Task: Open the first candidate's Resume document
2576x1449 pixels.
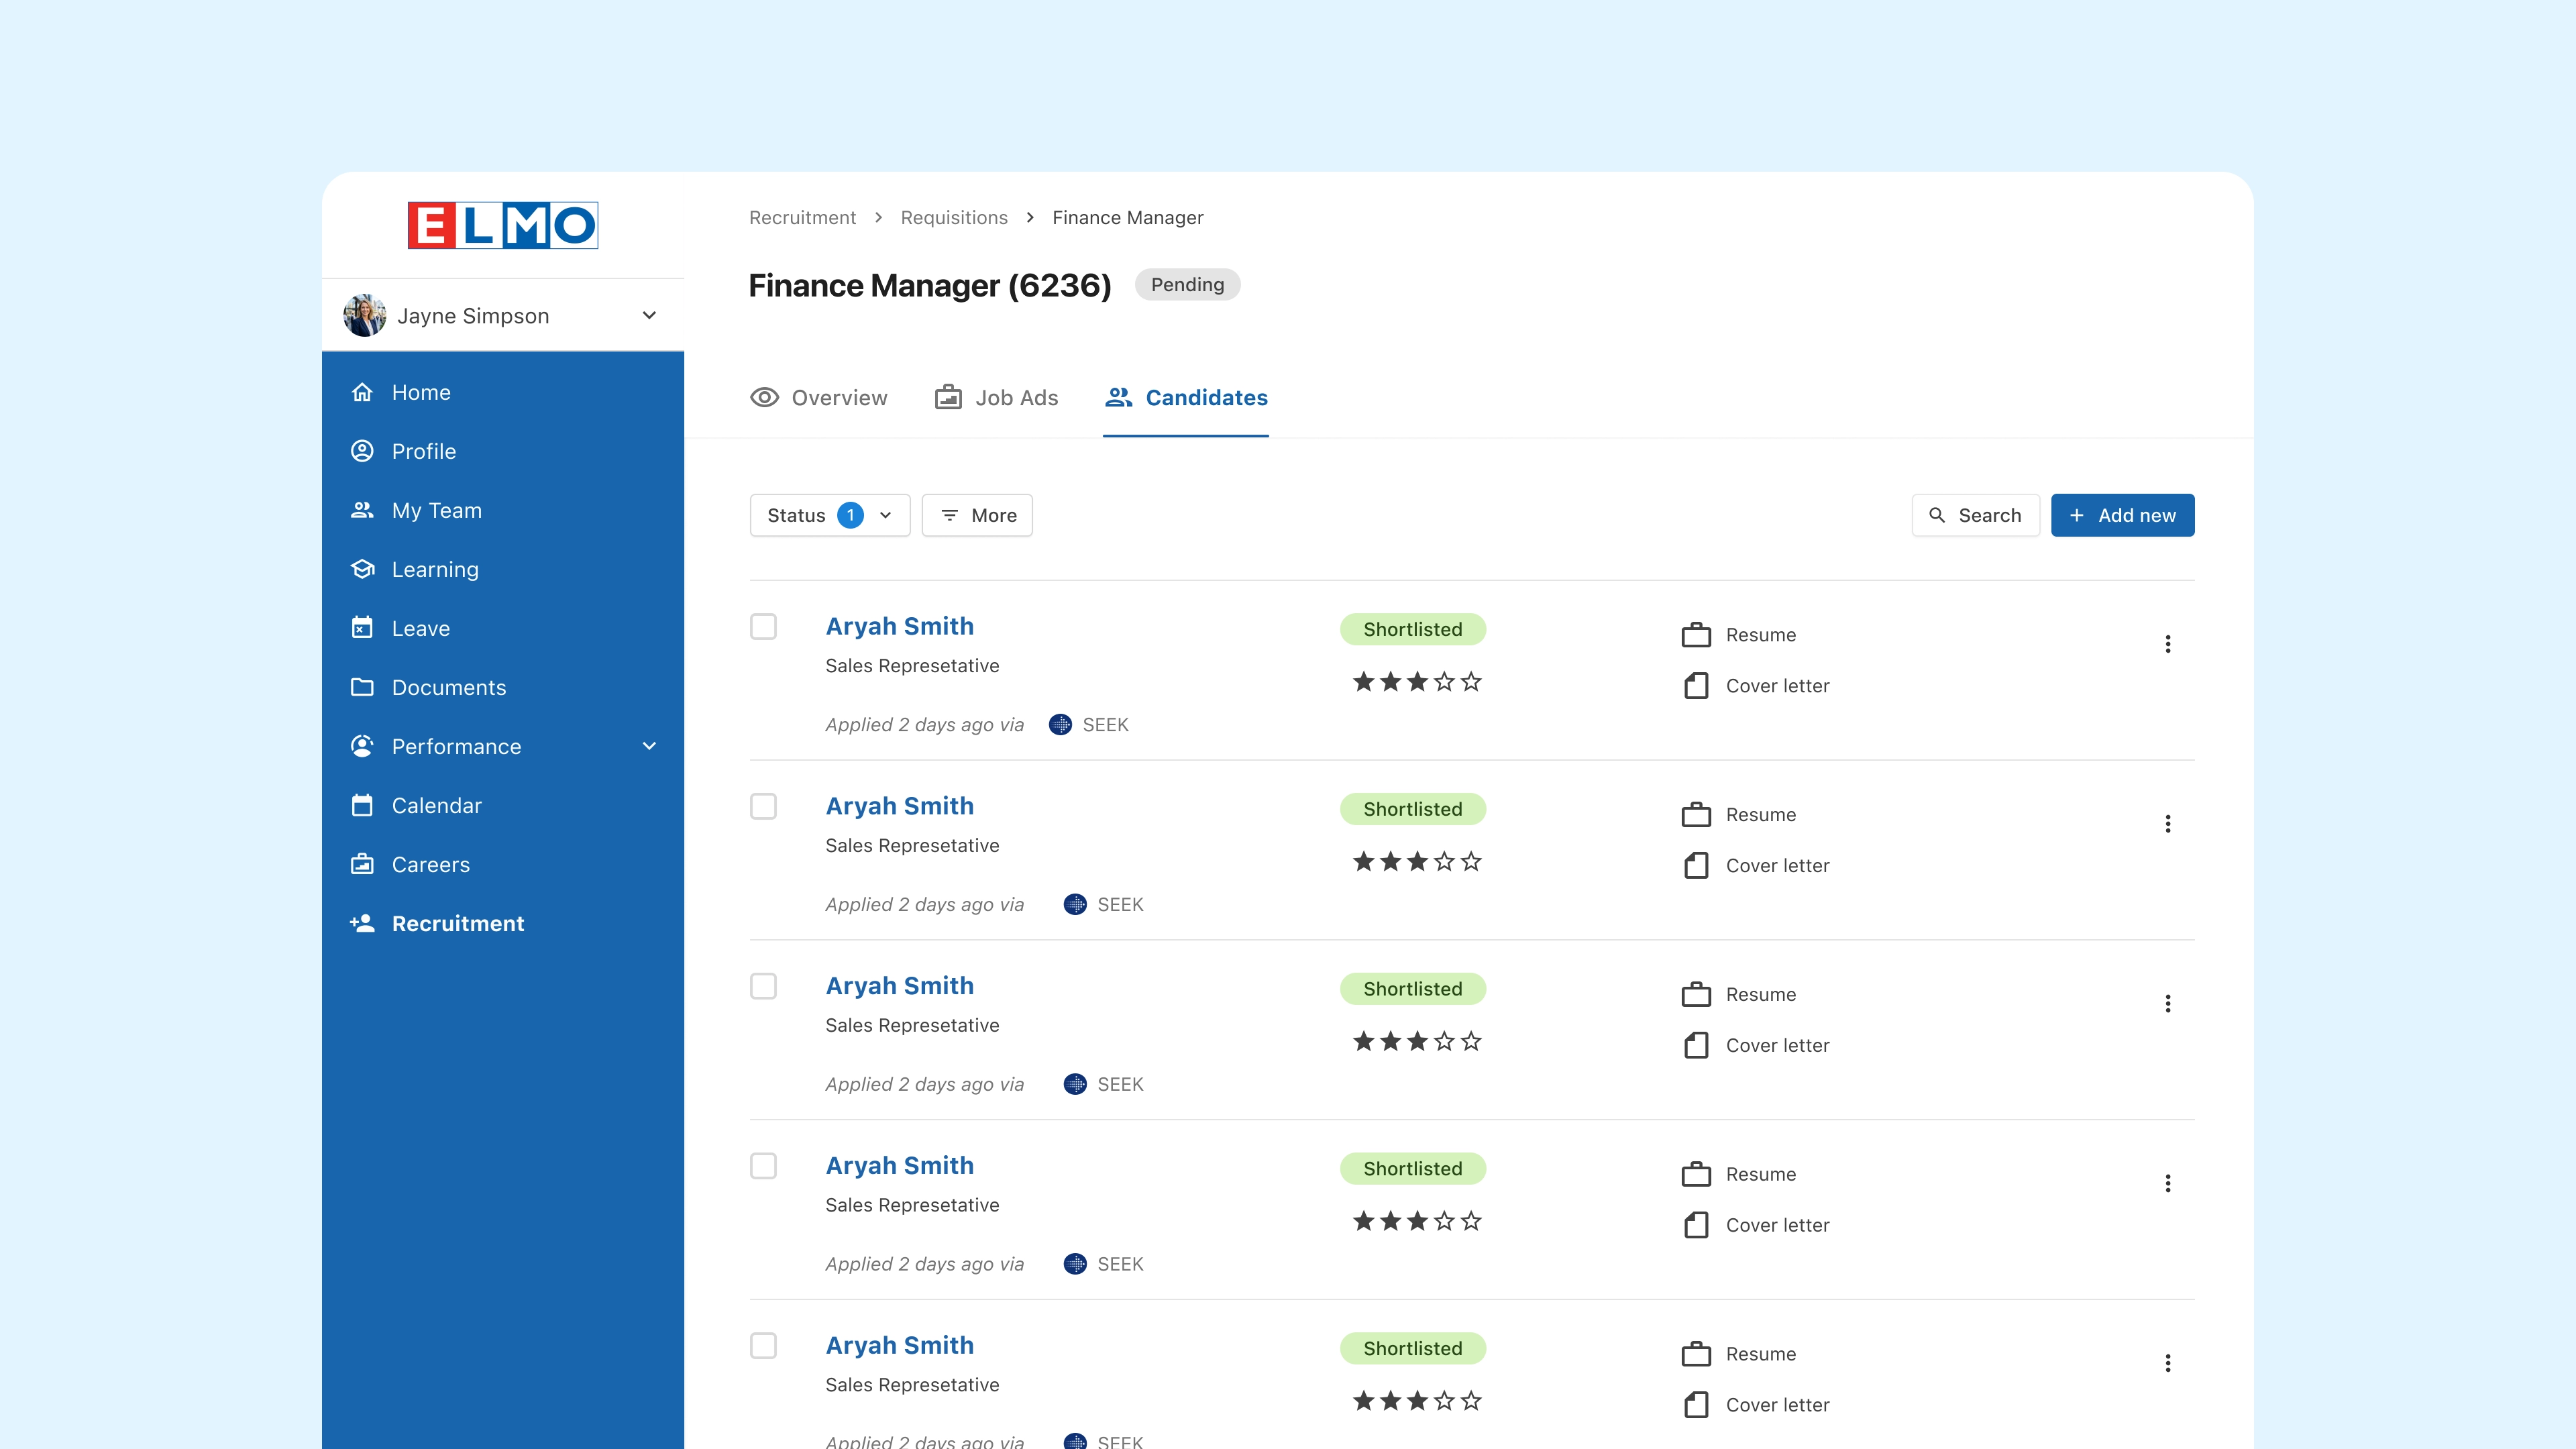Action: click(1739, 635)
